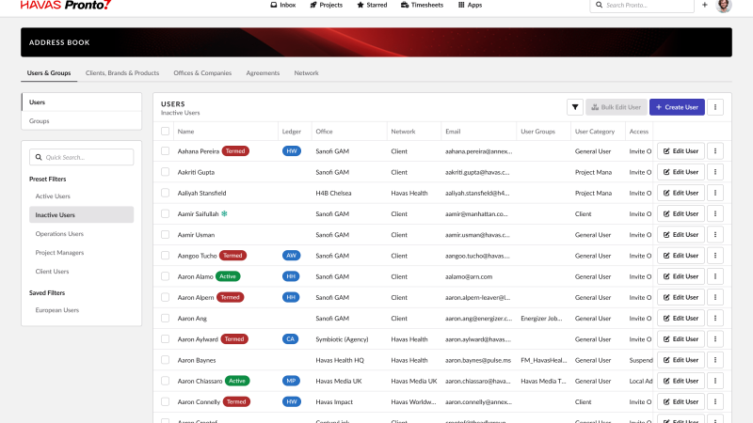Click the Create User button
The image size is (753, 423).
click(x=677, y=107)
